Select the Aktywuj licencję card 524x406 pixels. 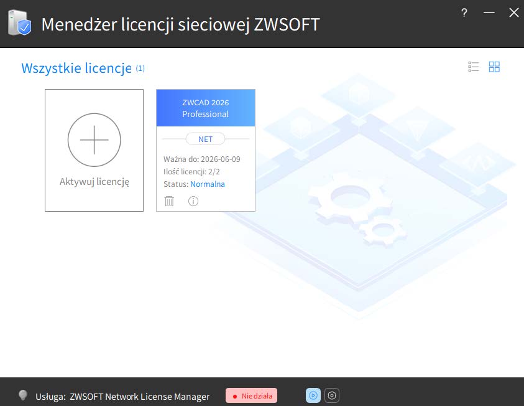click(94, 150)
